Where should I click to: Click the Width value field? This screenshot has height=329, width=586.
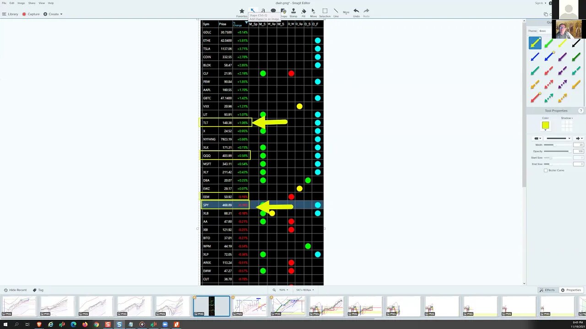(579, 145)
